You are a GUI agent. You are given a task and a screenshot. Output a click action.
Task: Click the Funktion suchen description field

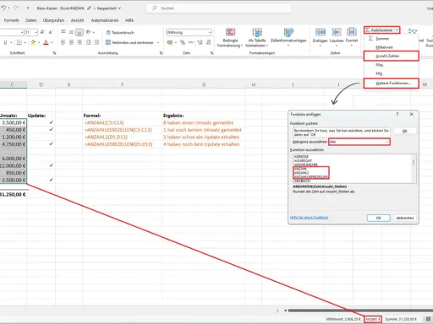[x=341, y=132]
